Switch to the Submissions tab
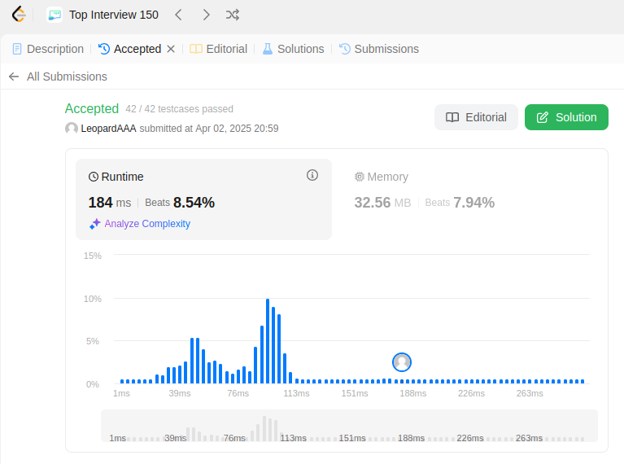The image size is (624, 464). (x=379, y=49)
